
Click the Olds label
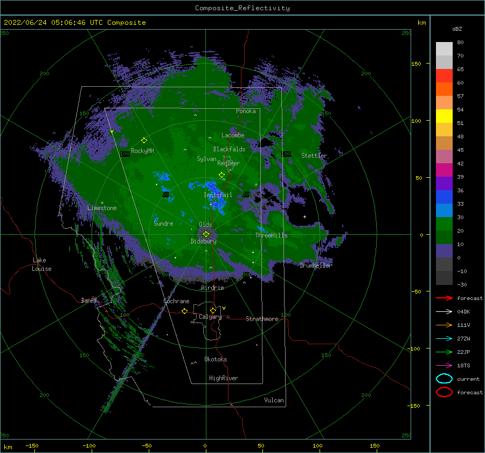pos(205,225)
